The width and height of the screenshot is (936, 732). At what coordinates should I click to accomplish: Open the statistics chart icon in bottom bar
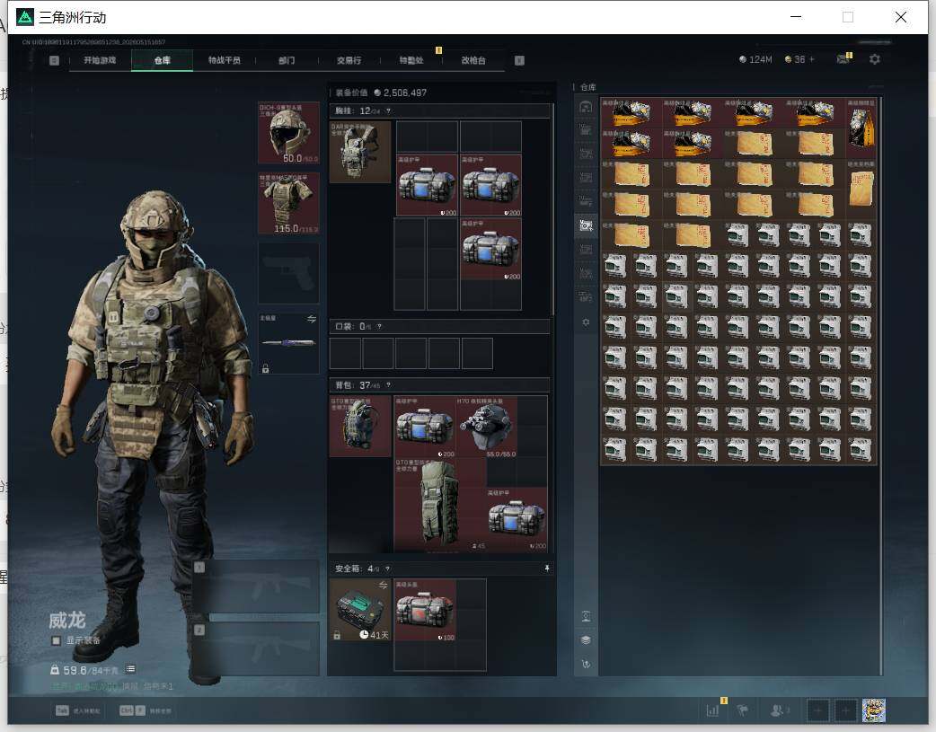click(x=712, y=710)
